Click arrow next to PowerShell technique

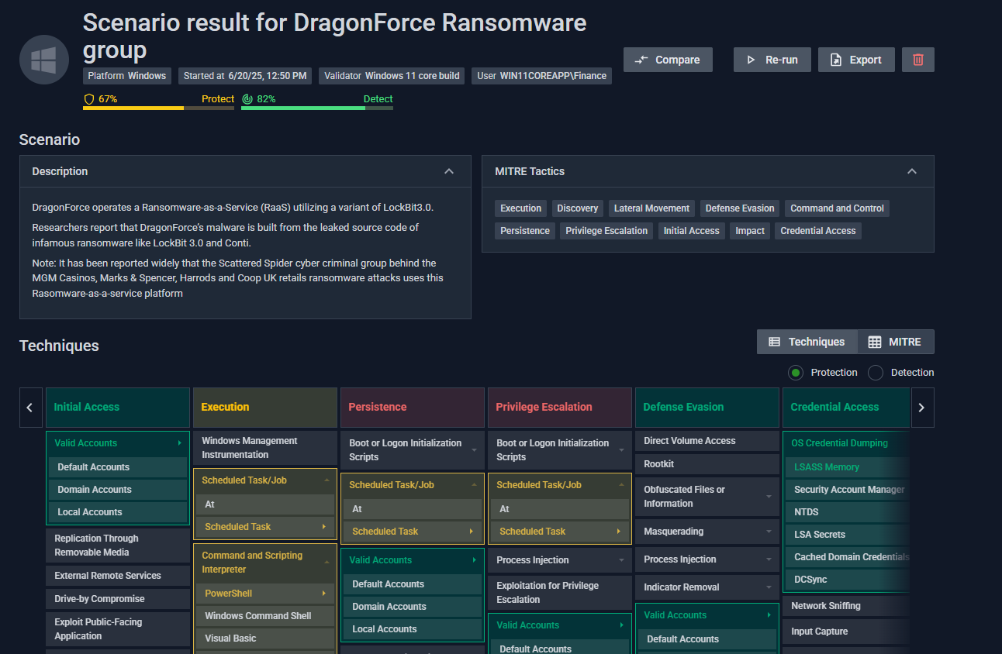pos(323,594)
